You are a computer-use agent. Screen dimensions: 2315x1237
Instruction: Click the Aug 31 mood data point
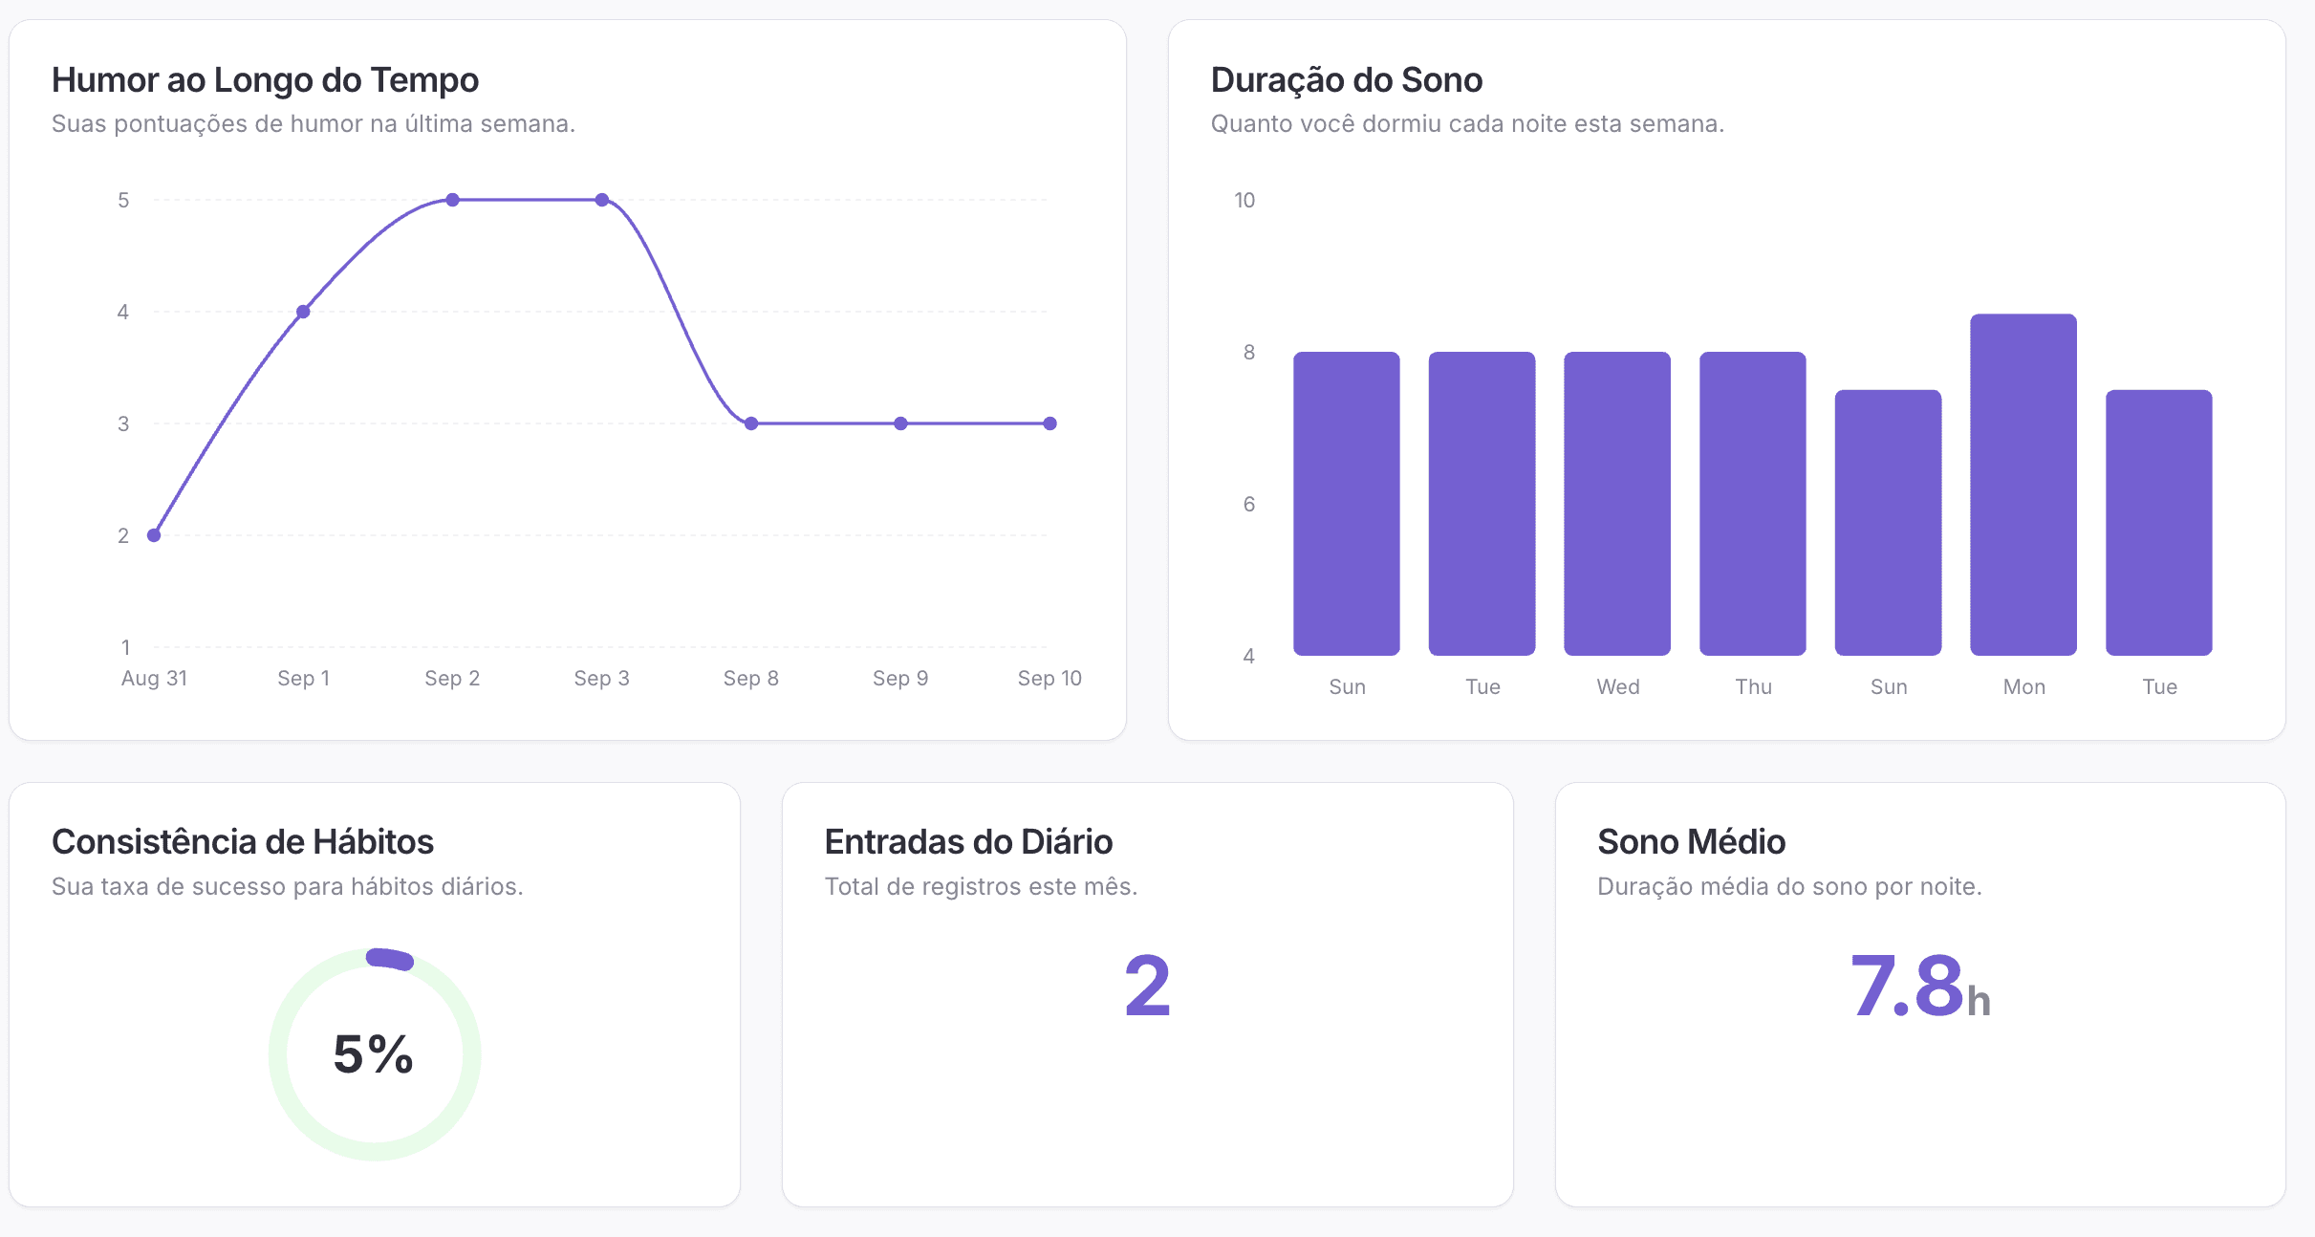pos(154,535)
